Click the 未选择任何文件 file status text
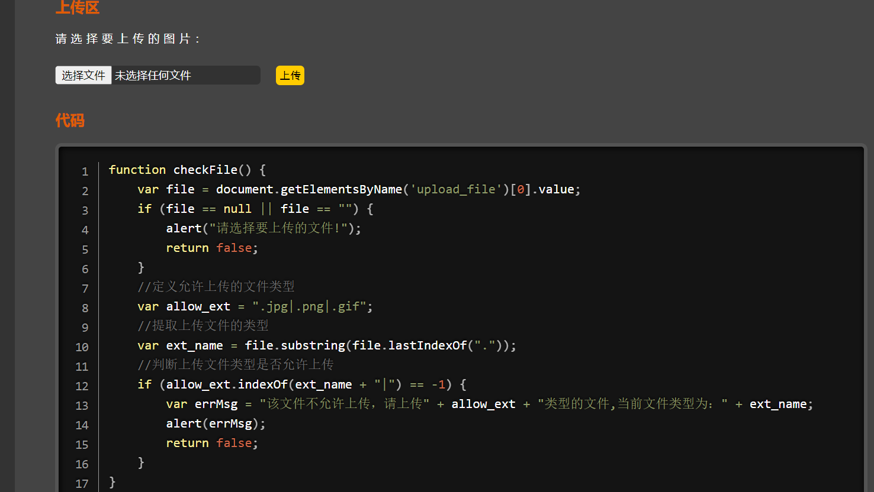Screen dimensions: 874x492 tap(153, 76)
